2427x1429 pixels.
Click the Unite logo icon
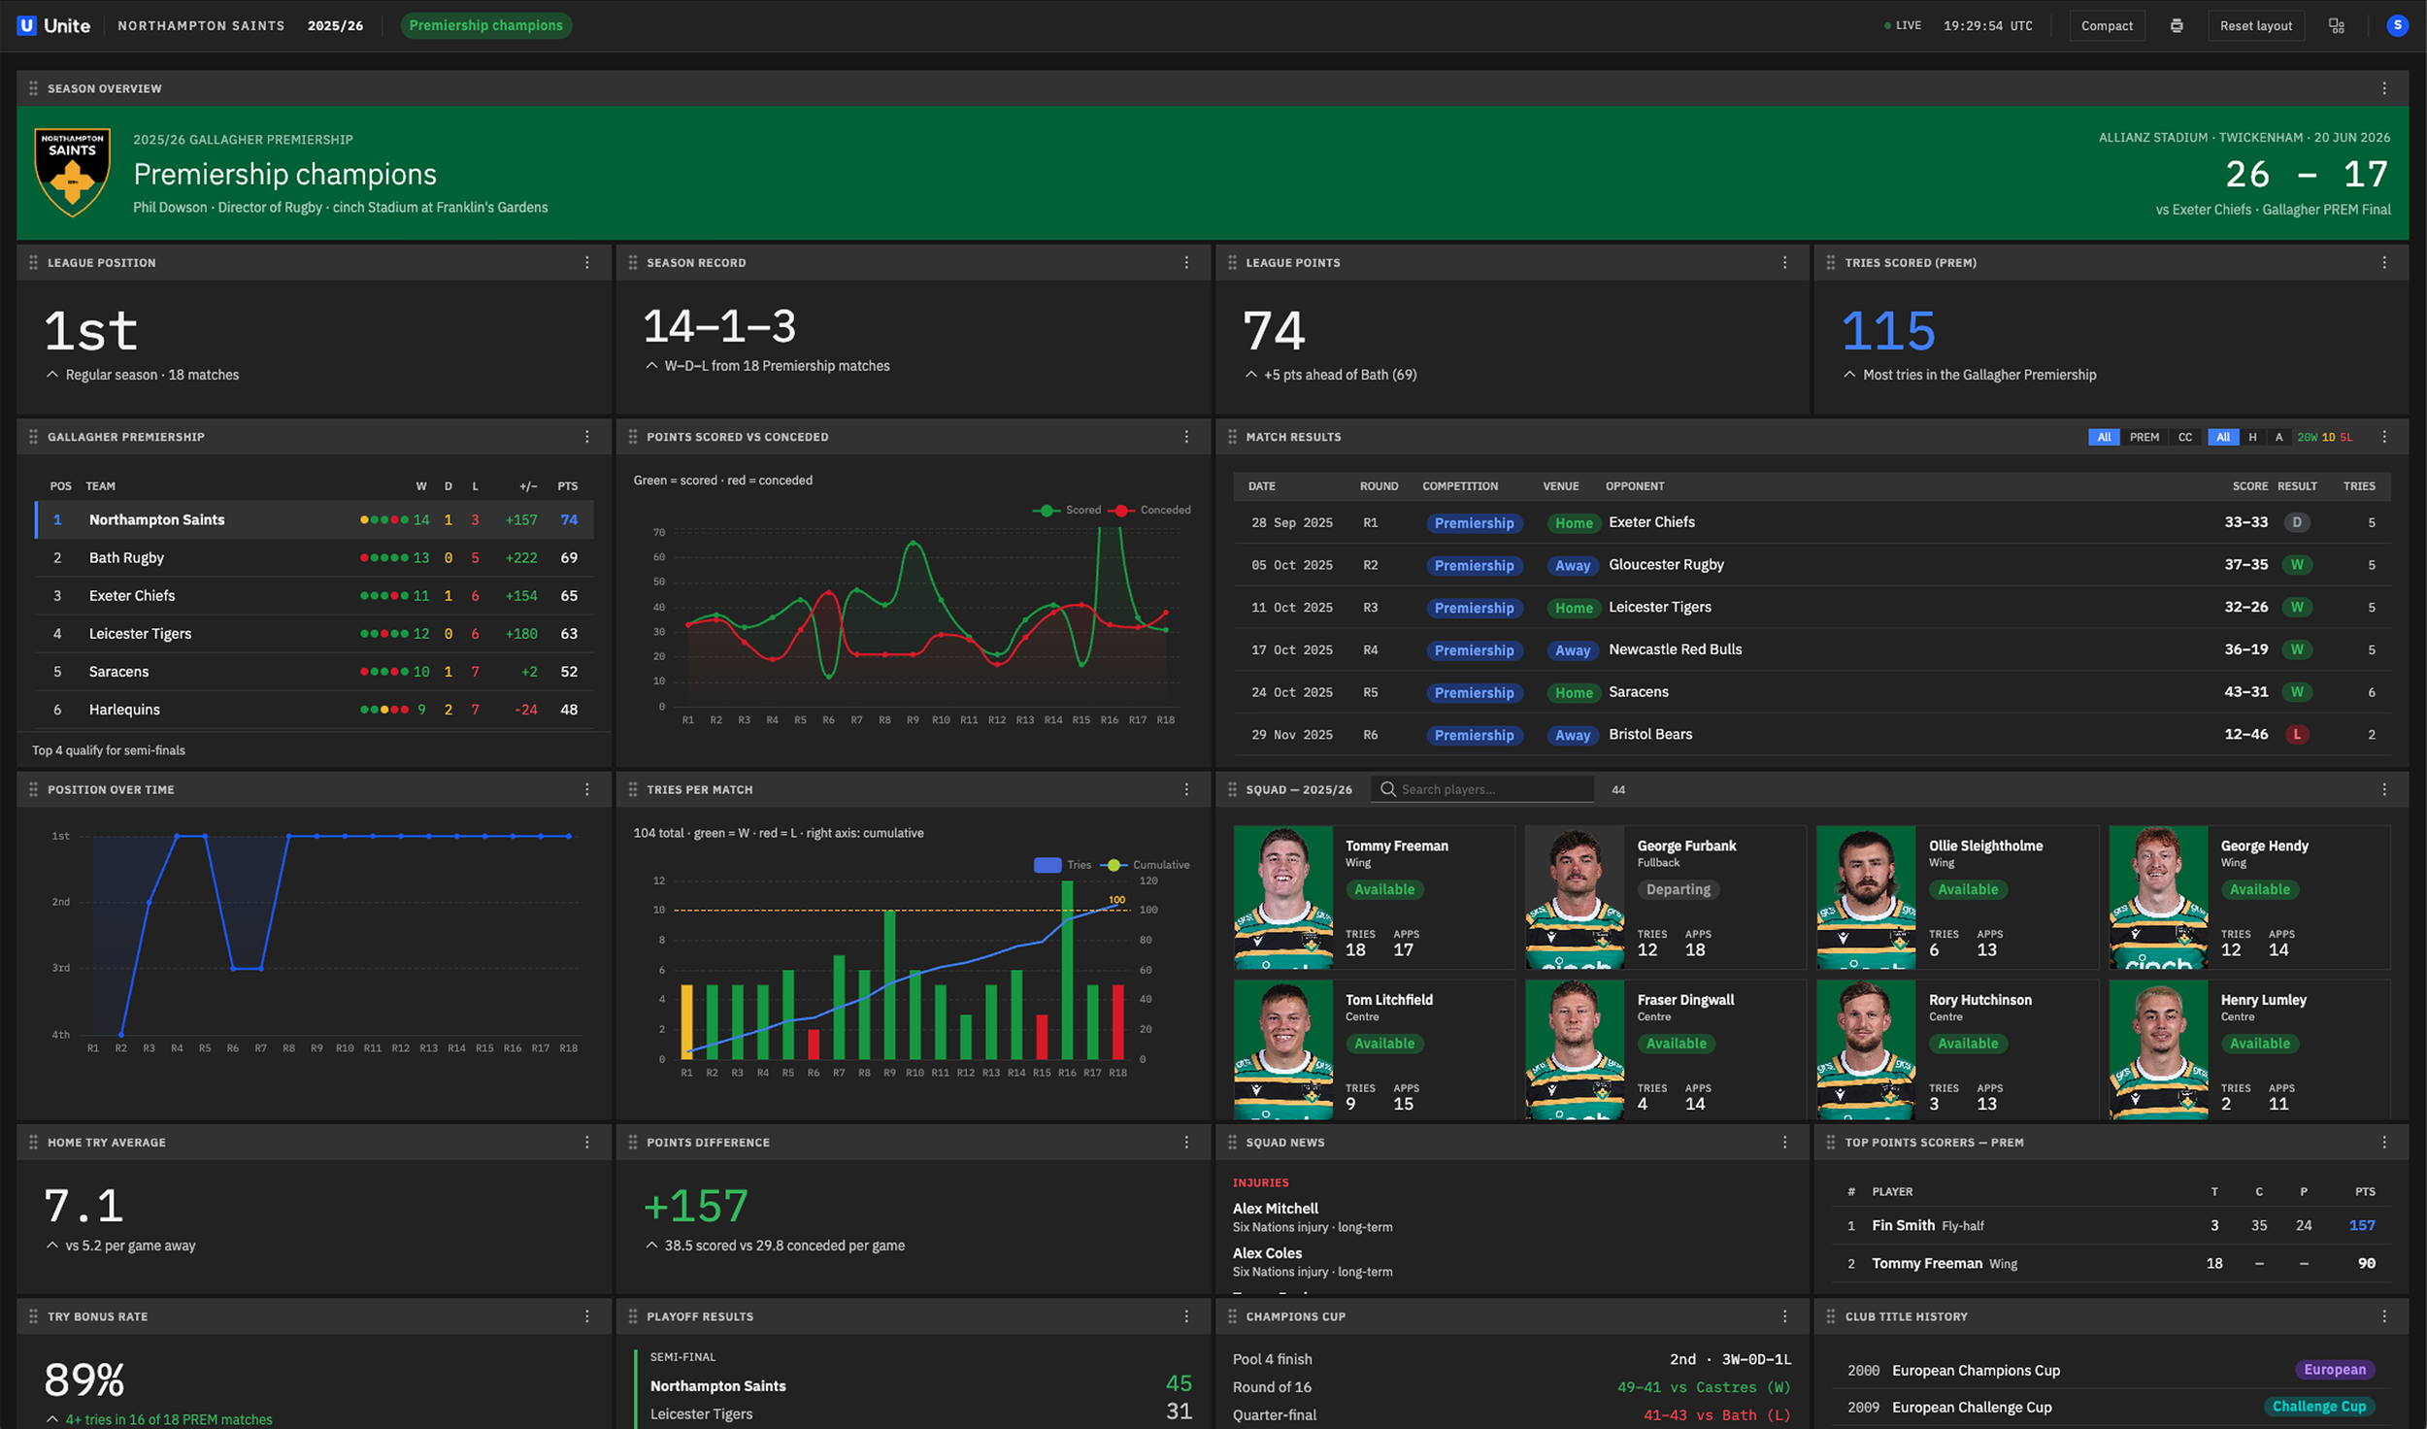click(x=26, y=26)
